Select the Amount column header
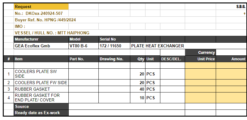This screenshot has height=120, width=247. pyautogui.click(x=231, y=59)
